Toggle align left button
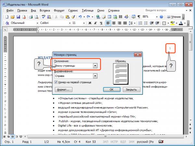The width and height of the screenshot is (195, 146). [x=108, y=23]
